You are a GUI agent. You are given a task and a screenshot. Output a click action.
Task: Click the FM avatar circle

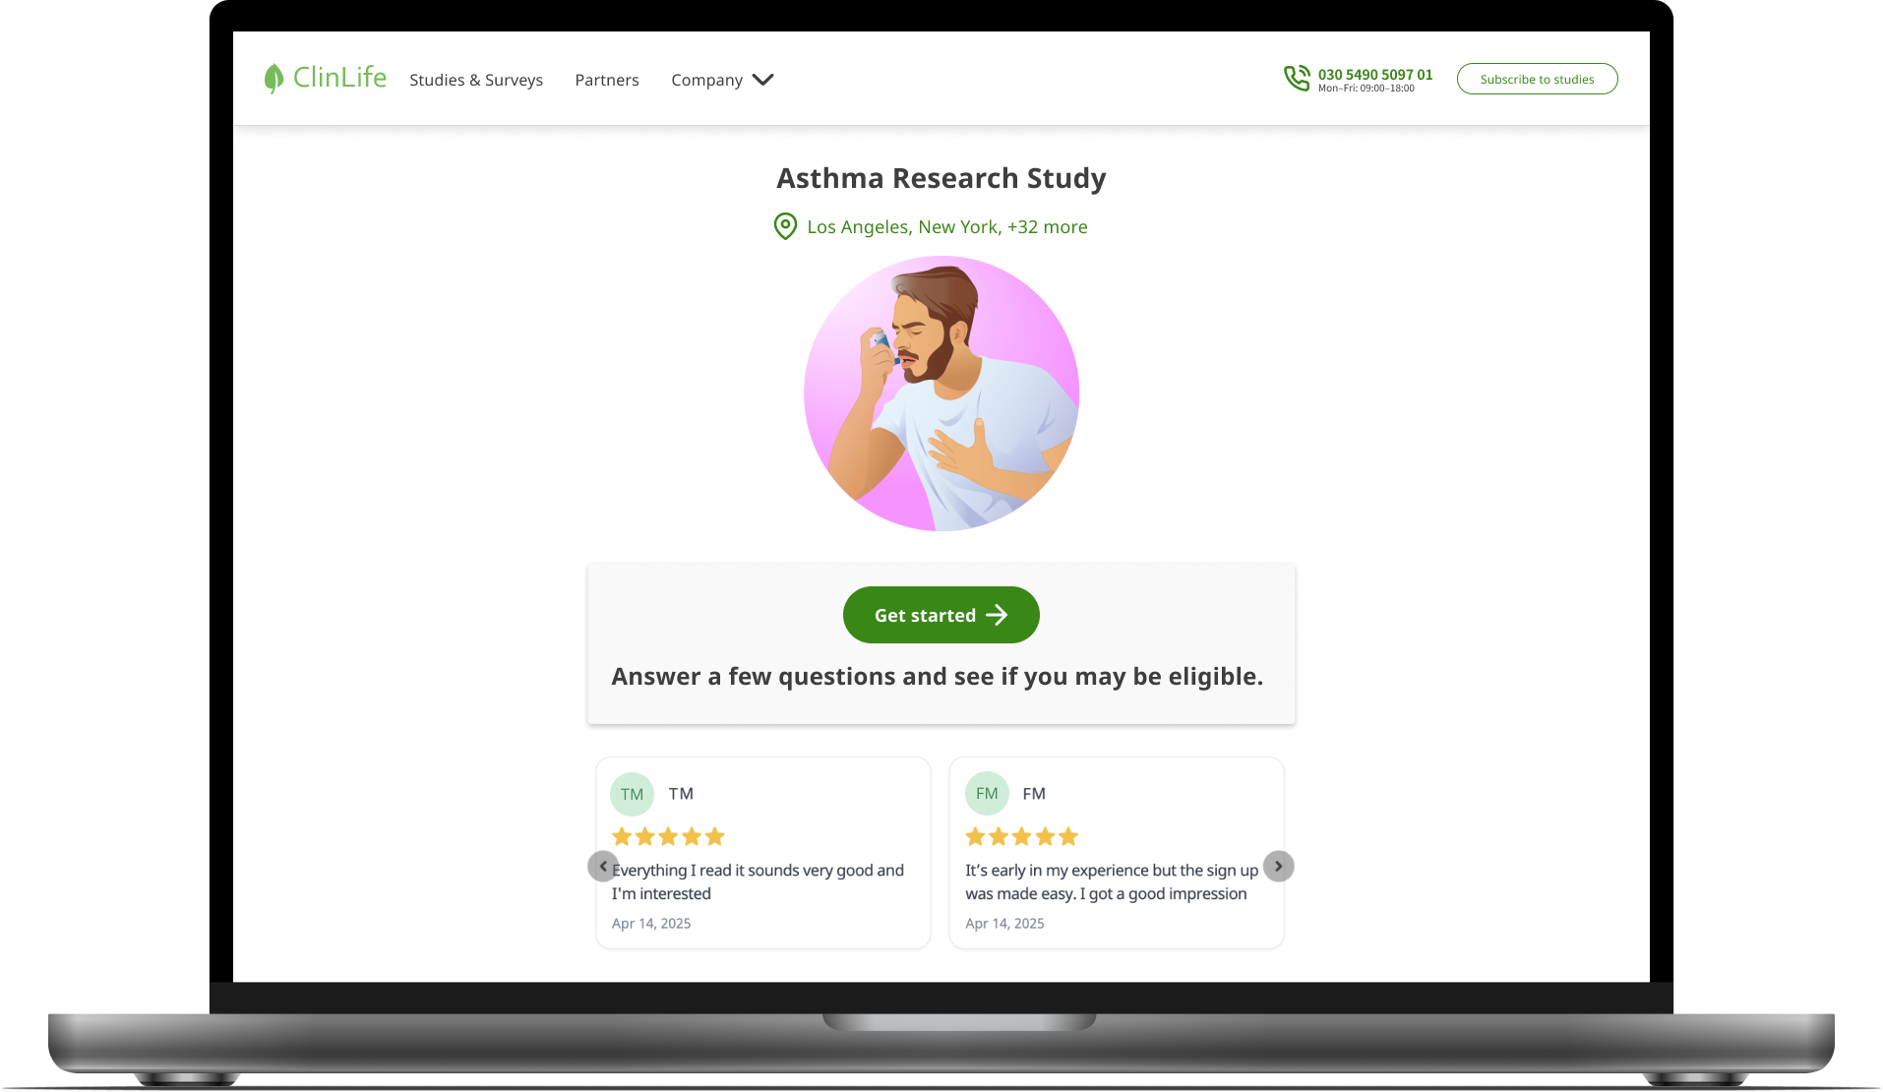[x=987, y=793]
